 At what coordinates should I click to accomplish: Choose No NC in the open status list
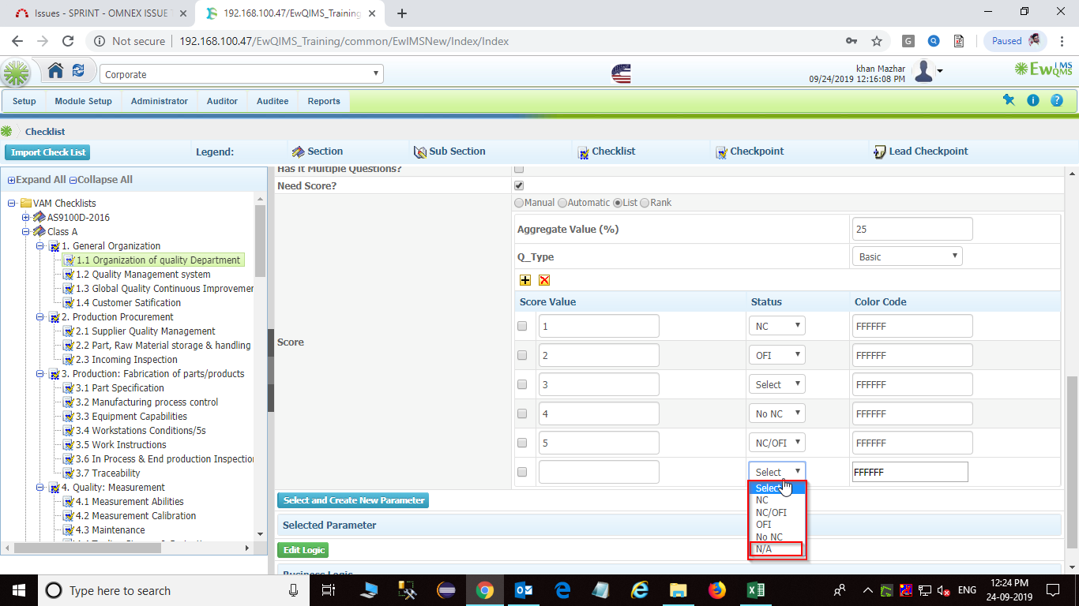pyautogui.click(x=776, y=537)
